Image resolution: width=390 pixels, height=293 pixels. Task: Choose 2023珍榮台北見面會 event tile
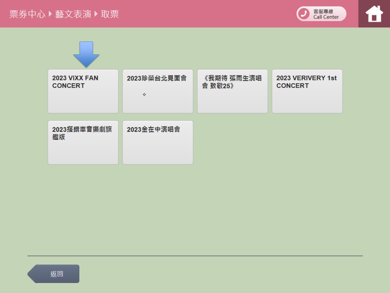click(158, 91)
